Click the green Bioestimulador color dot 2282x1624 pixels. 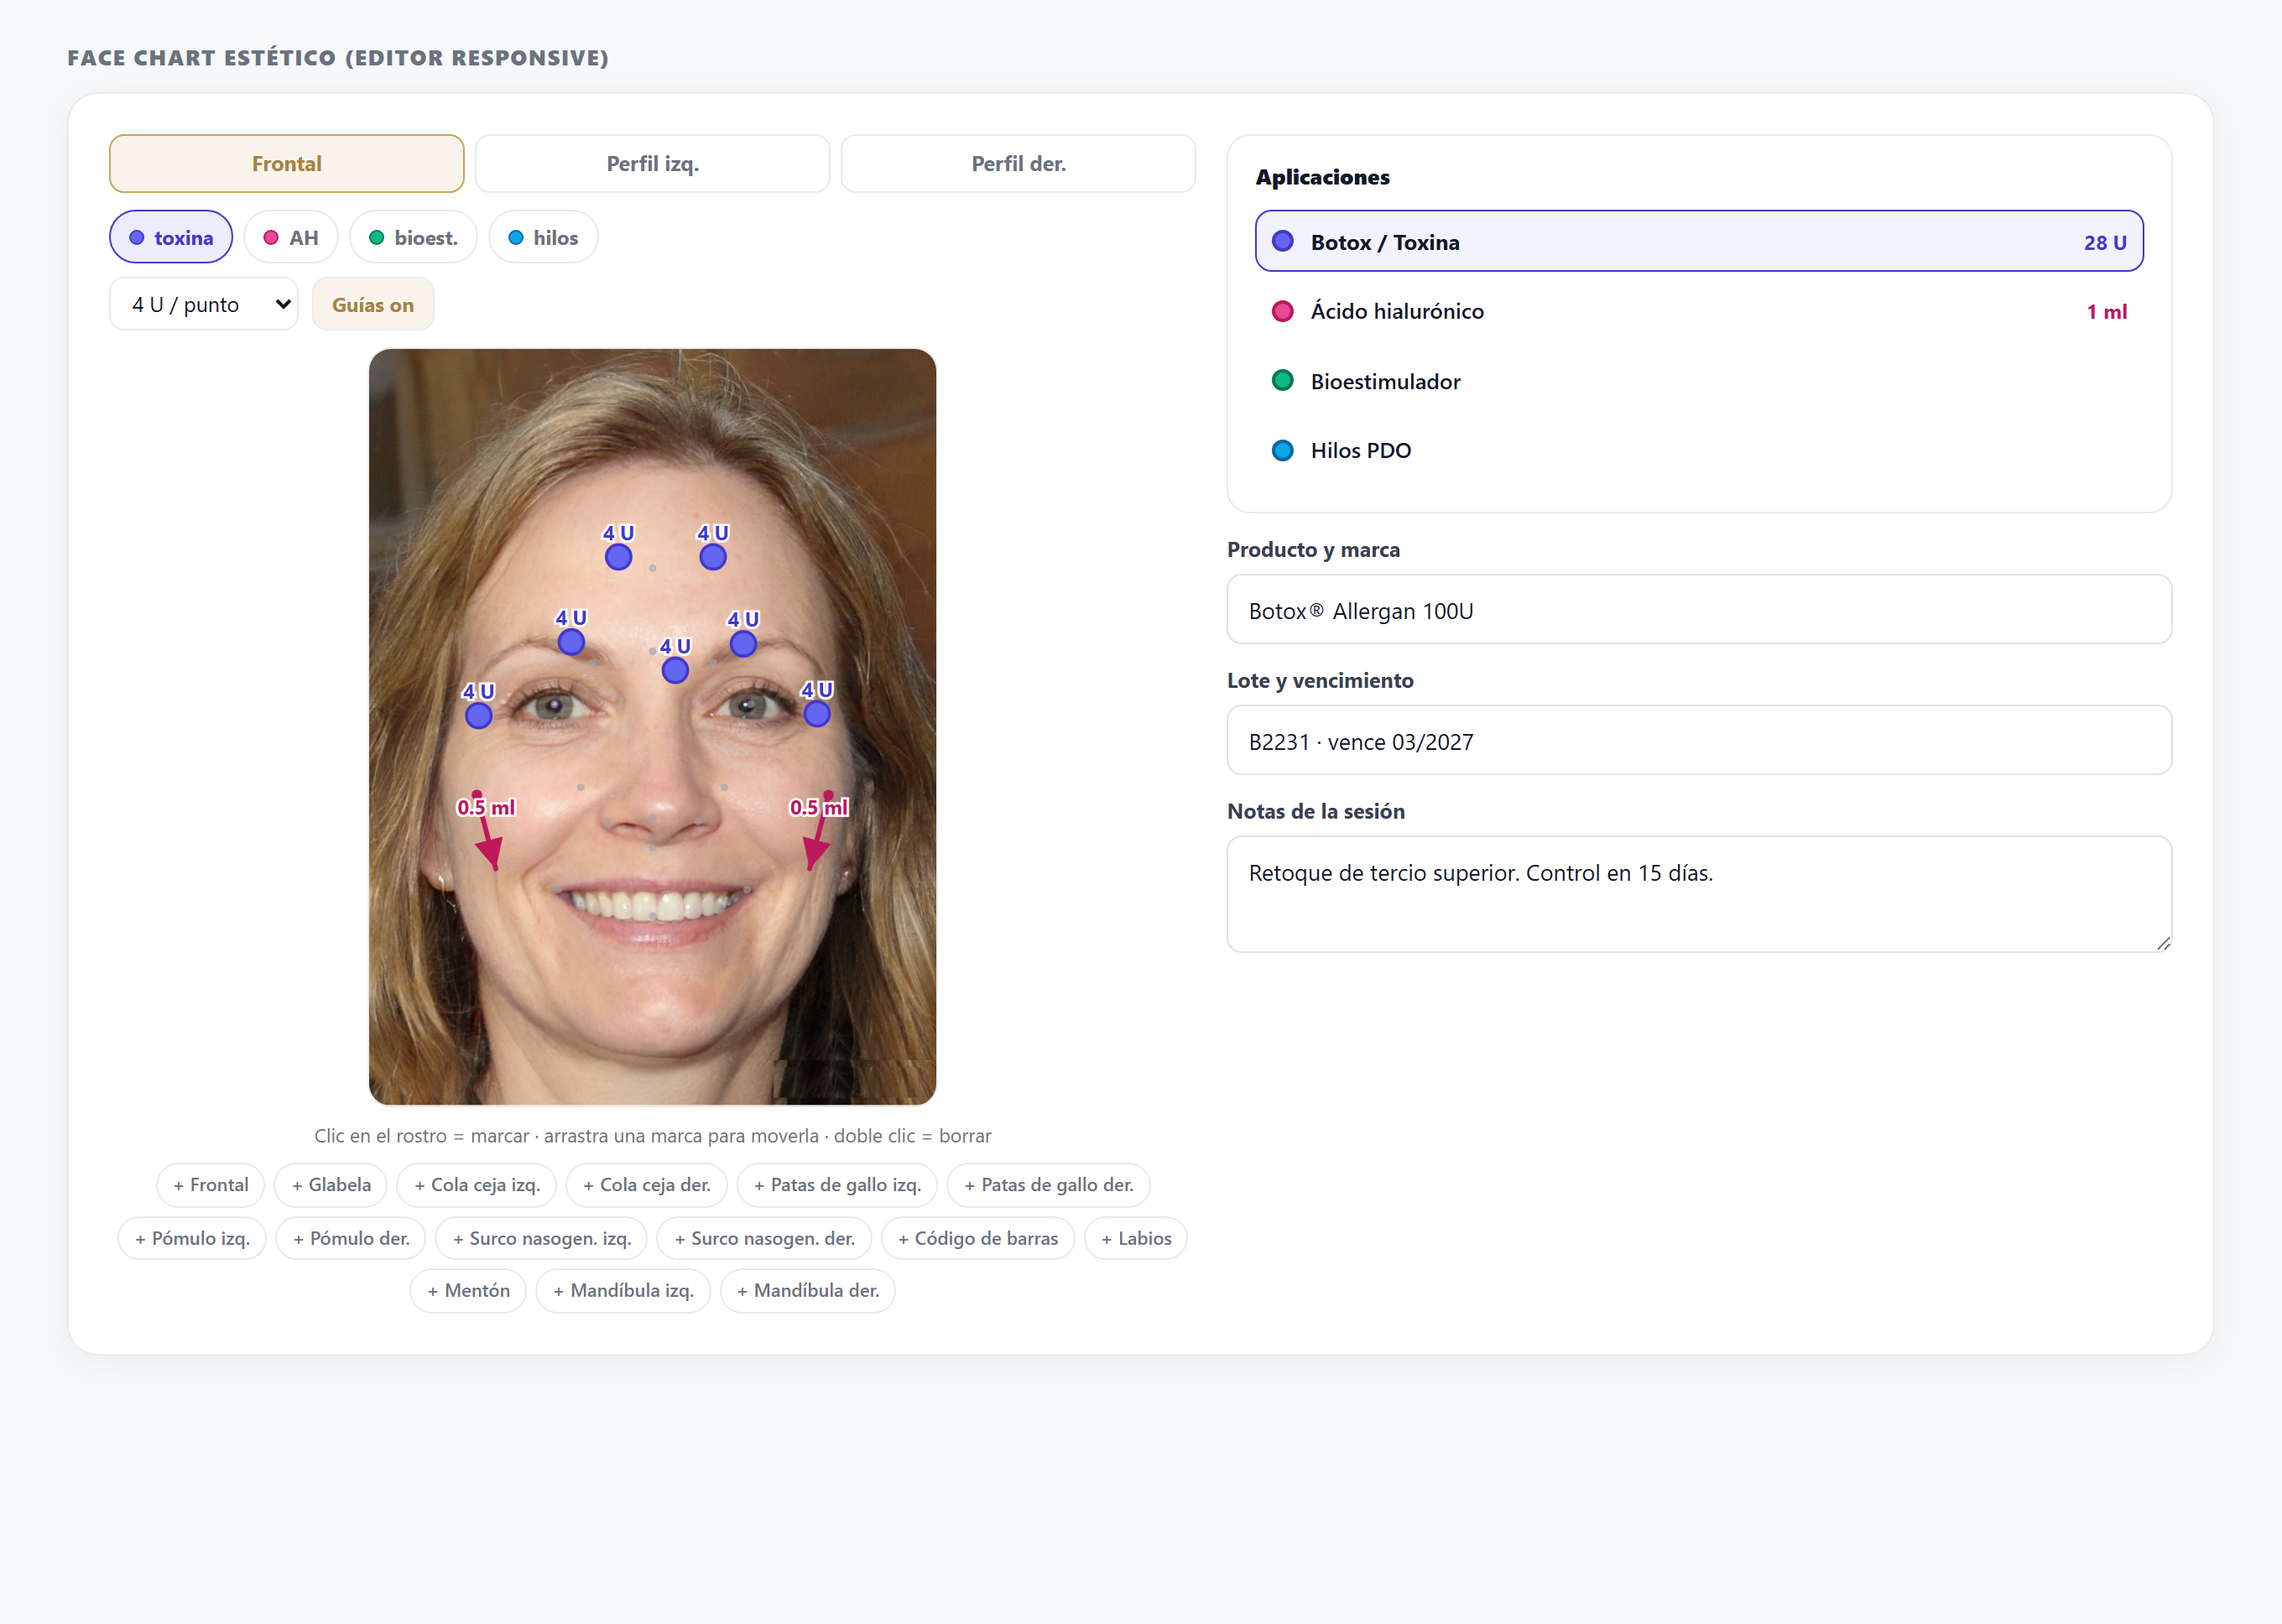[1283, 381]
